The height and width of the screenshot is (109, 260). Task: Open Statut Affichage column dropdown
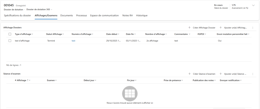(55, 34)
